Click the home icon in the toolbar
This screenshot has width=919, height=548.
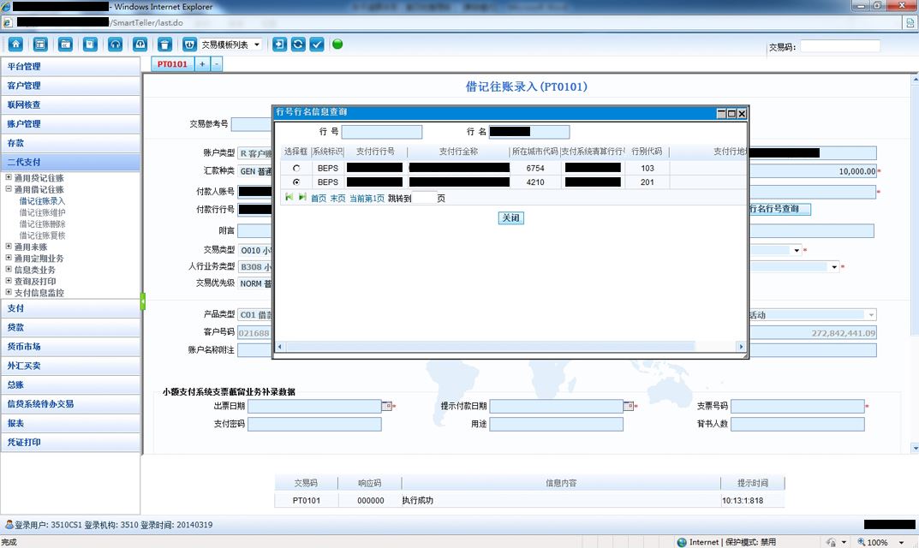coord(15,45)
